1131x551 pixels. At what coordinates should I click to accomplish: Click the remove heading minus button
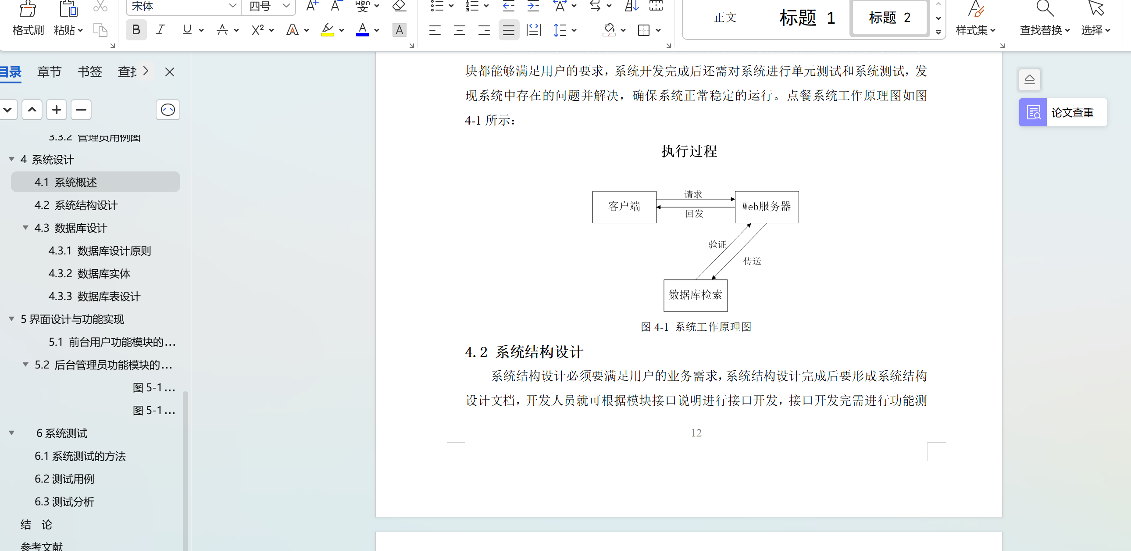point(81,109)
